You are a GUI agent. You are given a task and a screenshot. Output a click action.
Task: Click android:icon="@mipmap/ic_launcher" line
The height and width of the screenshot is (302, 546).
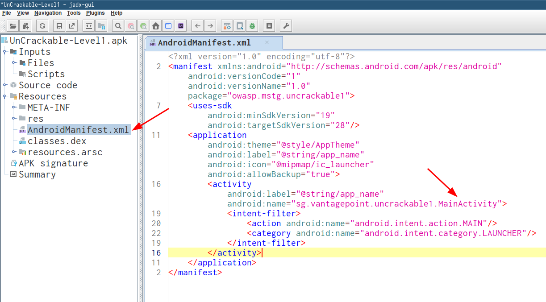[291, 164]
